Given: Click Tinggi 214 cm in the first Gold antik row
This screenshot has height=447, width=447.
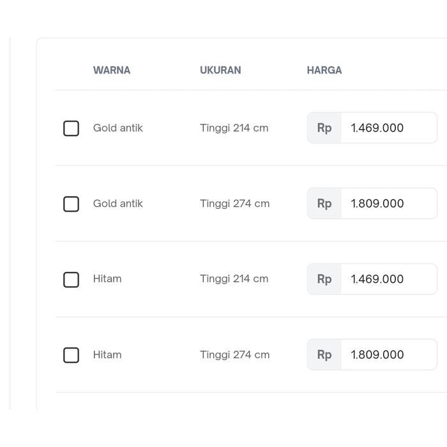Looking at the screenshot, I should [x=234, y=128].
